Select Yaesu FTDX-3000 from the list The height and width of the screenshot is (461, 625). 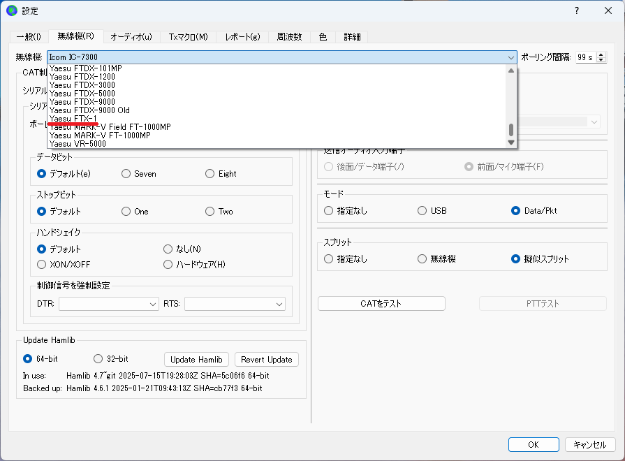(277, 85)
